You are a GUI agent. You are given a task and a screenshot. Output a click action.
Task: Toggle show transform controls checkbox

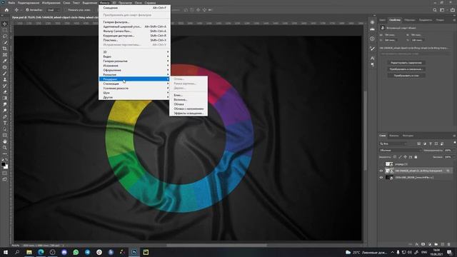65,10
